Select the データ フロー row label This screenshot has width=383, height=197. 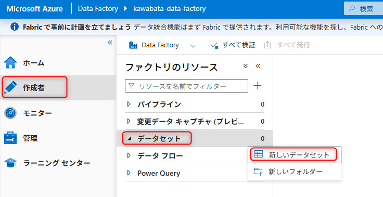pyautogui.click(x=160, y=156)
